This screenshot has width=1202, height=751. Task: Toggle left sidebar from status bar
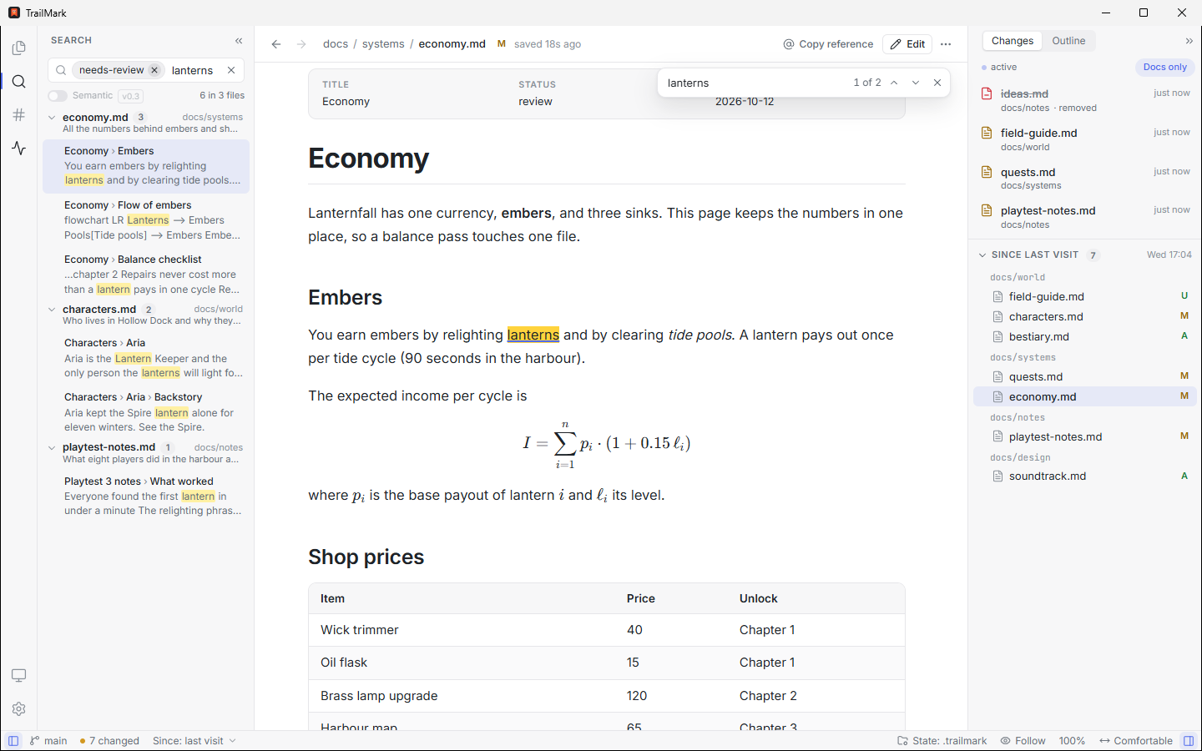point(13,741)
